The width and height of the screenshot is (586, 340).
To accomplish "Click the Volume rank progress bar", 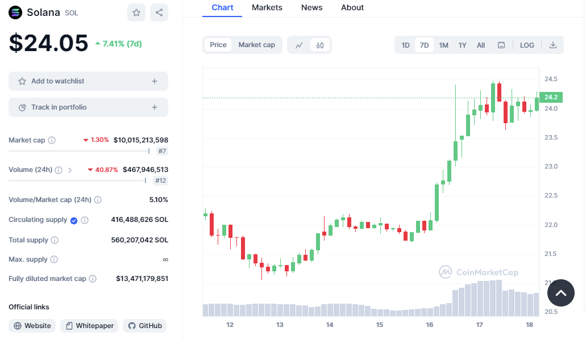I will click(77, 181).
